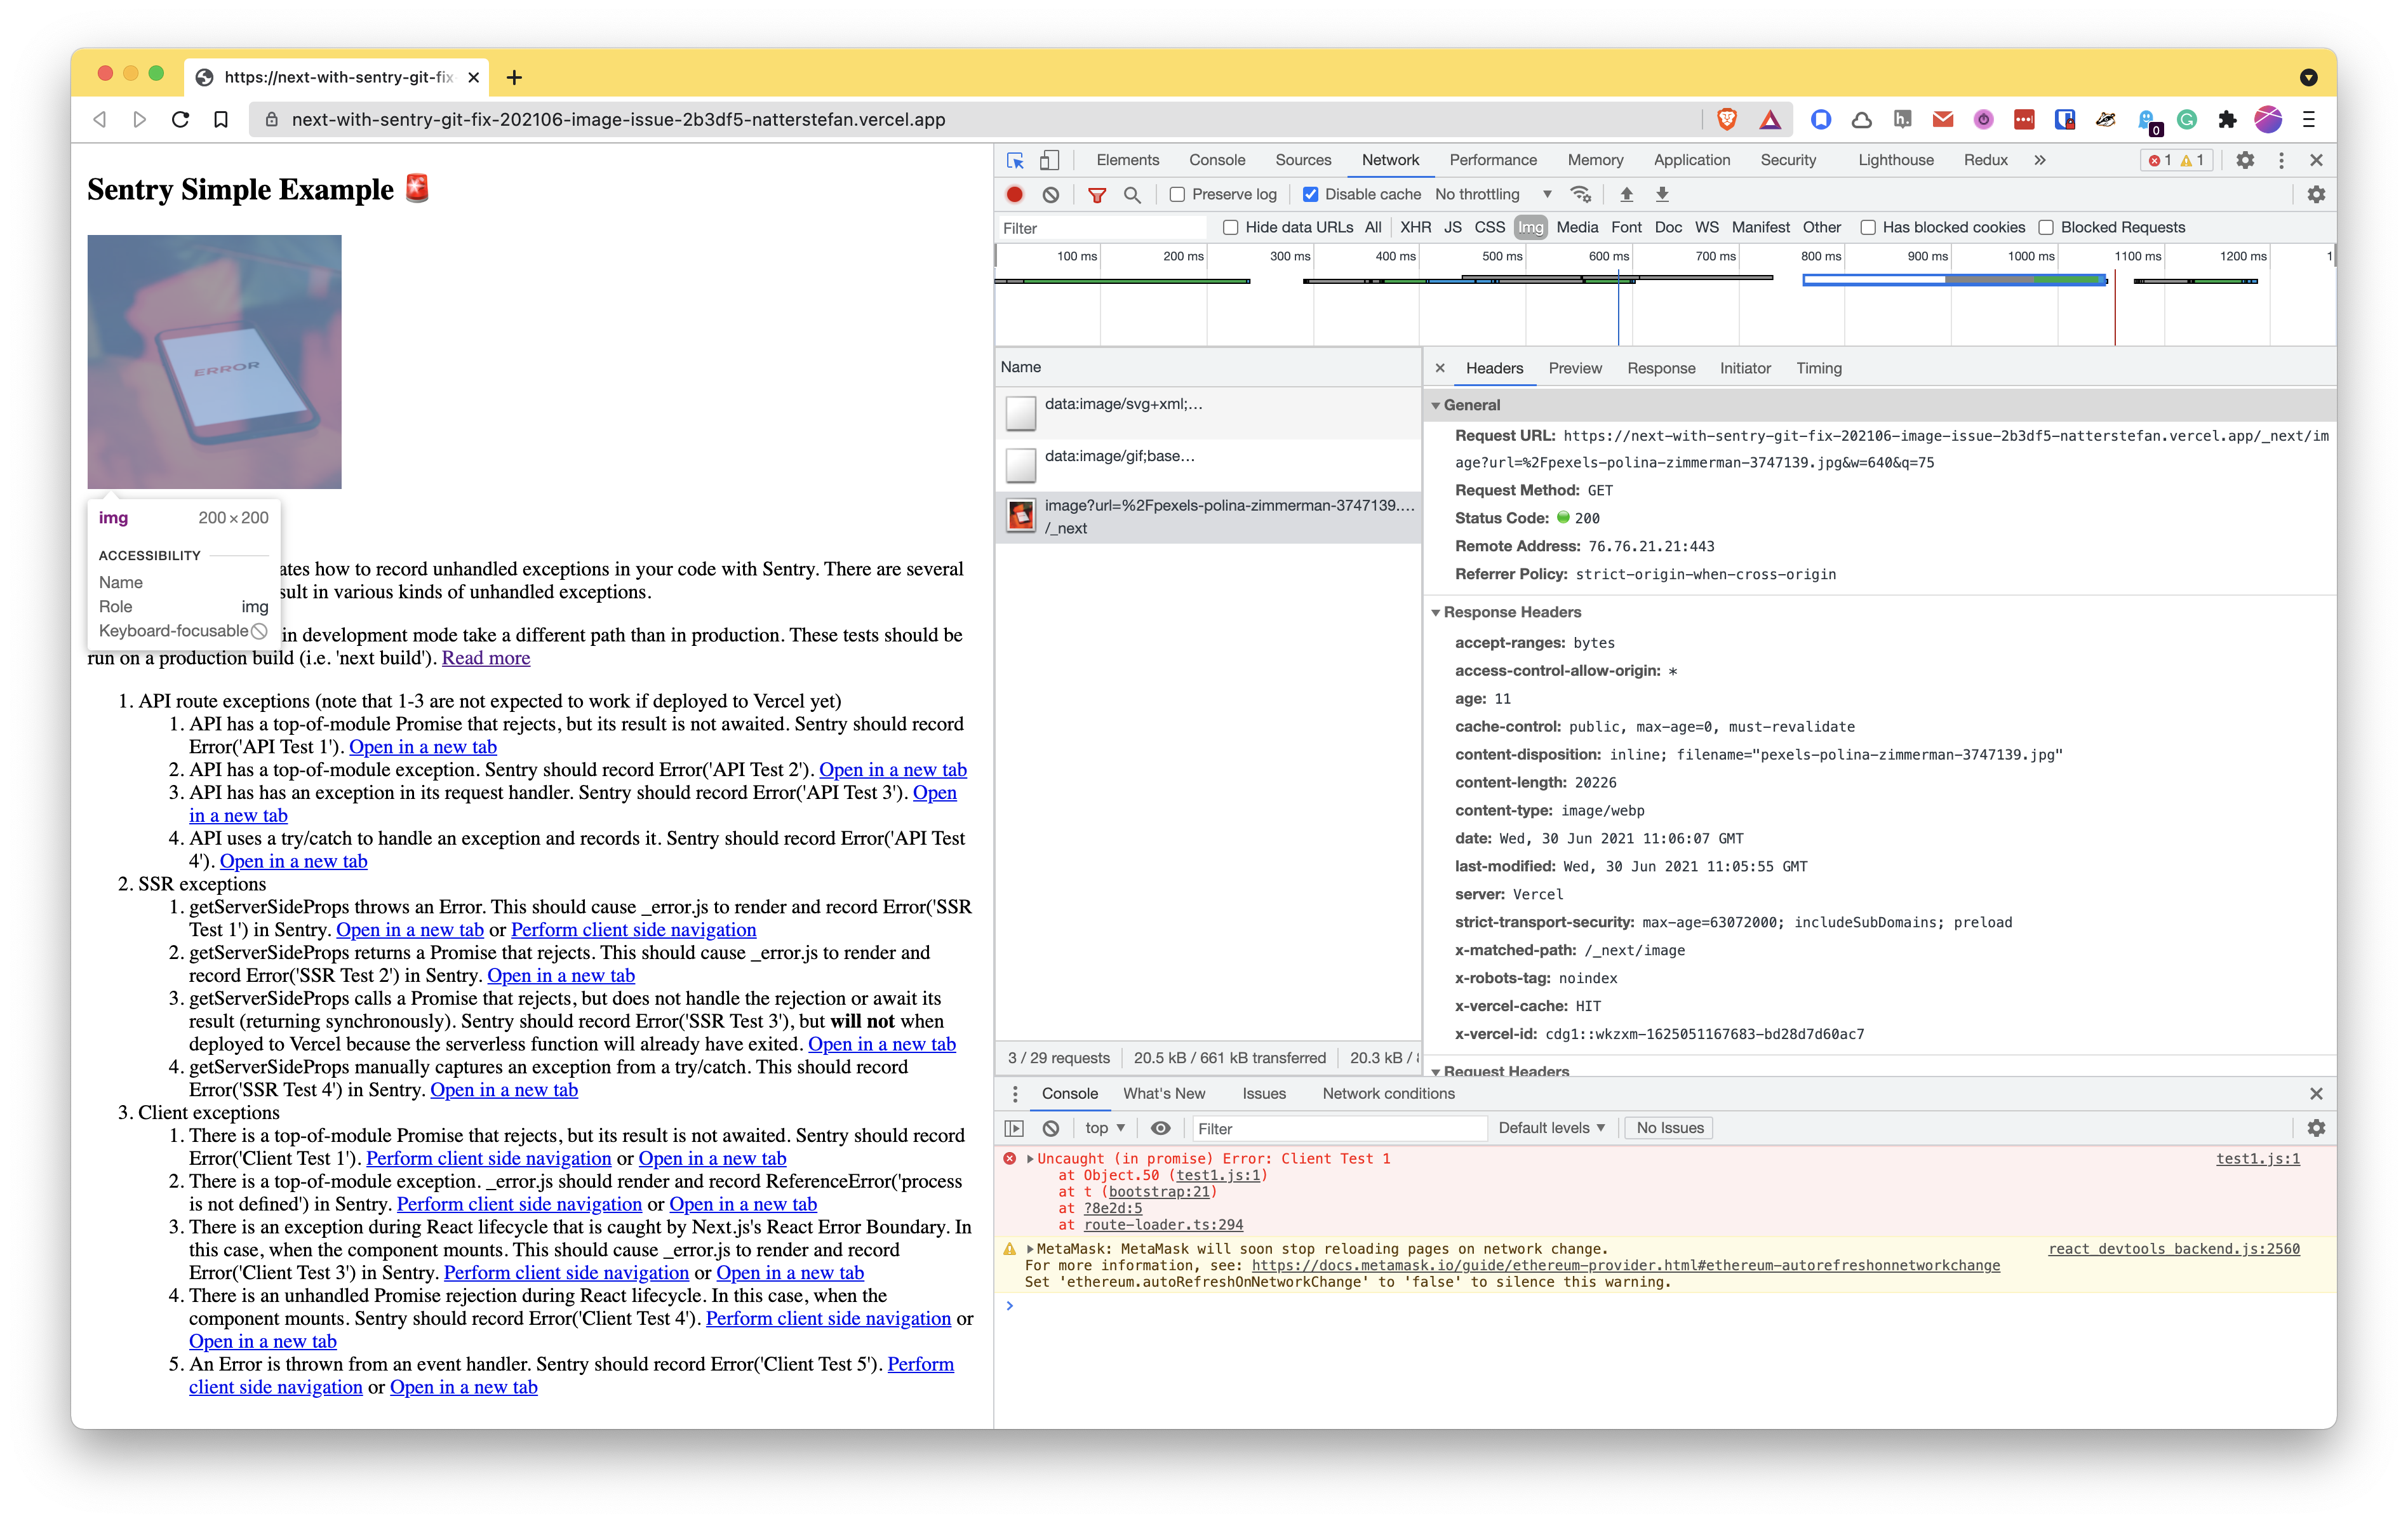Viewport: 2408px width, 1523px height.
Task: Click the inspect element selector icon
Action: (1015, 160)
